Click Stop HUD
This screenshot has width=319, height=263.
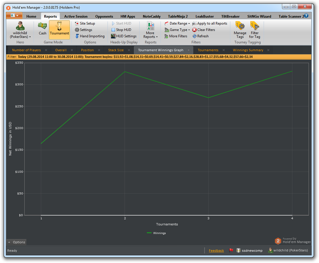point(121,30)
